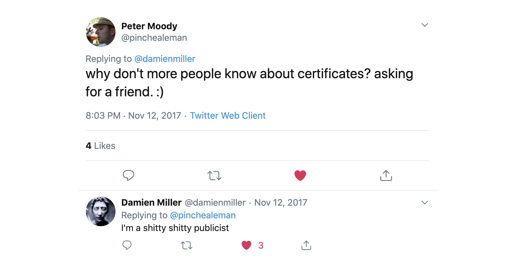Open the @damienmiller mention link
Image resolution: width=508 pixels, height=273 pixels.
pos(165,59)
